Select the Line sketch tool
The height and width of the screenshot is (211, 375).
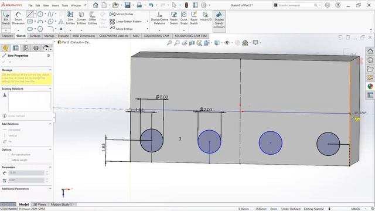coord(30,14)
